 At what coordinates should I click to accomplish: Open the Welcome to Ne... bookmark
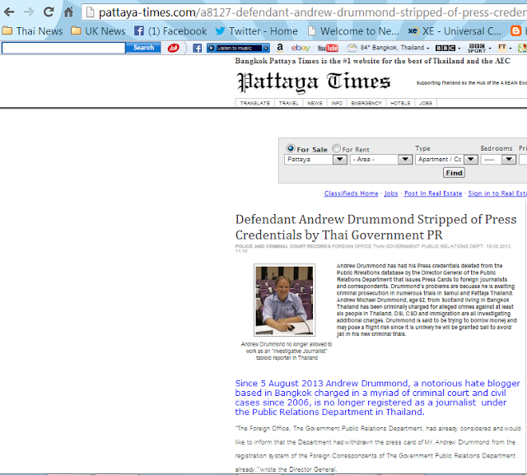[353, 31]
